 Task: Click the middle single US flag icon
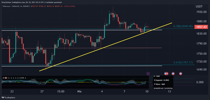click(x=173, y=74)
